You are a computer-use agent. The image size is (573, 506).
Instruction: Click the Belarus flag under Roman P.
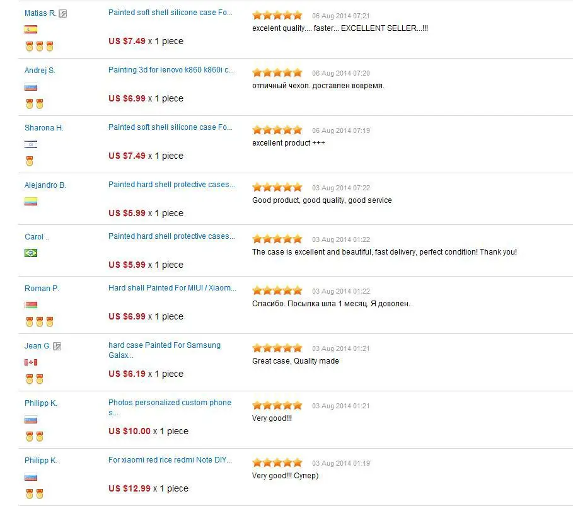pos(31,305)
